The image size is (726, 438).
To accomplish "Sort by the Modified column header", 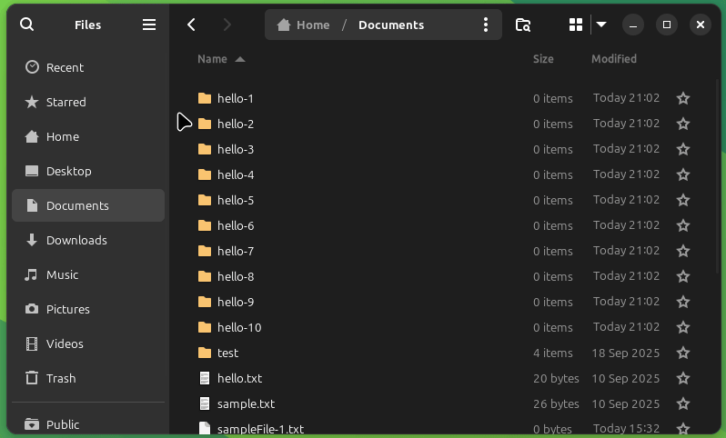I will coord(614,59).
